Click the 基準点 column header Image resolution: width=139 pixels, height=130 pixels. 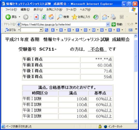pos(100,93)
